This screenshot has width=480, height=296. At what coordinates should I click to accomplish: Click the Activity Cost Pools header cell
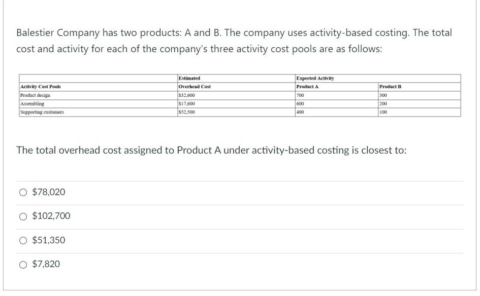pos(98,87)
